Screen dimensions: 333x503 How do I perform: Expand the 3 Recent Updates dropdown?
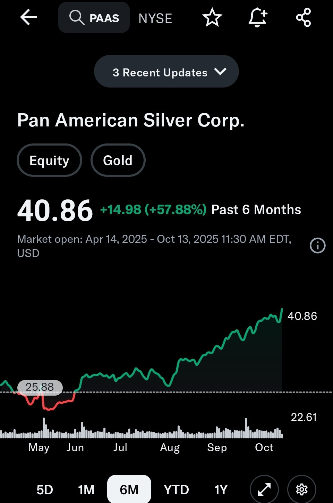point(160,72)
